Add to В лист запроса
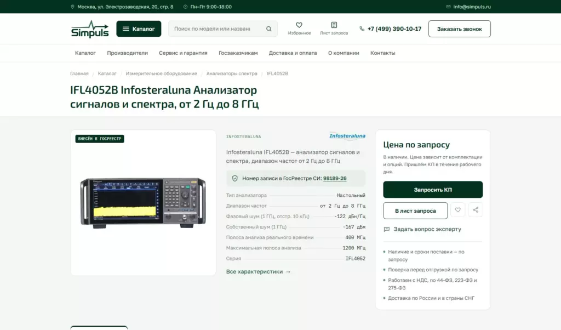 (415, 211)
